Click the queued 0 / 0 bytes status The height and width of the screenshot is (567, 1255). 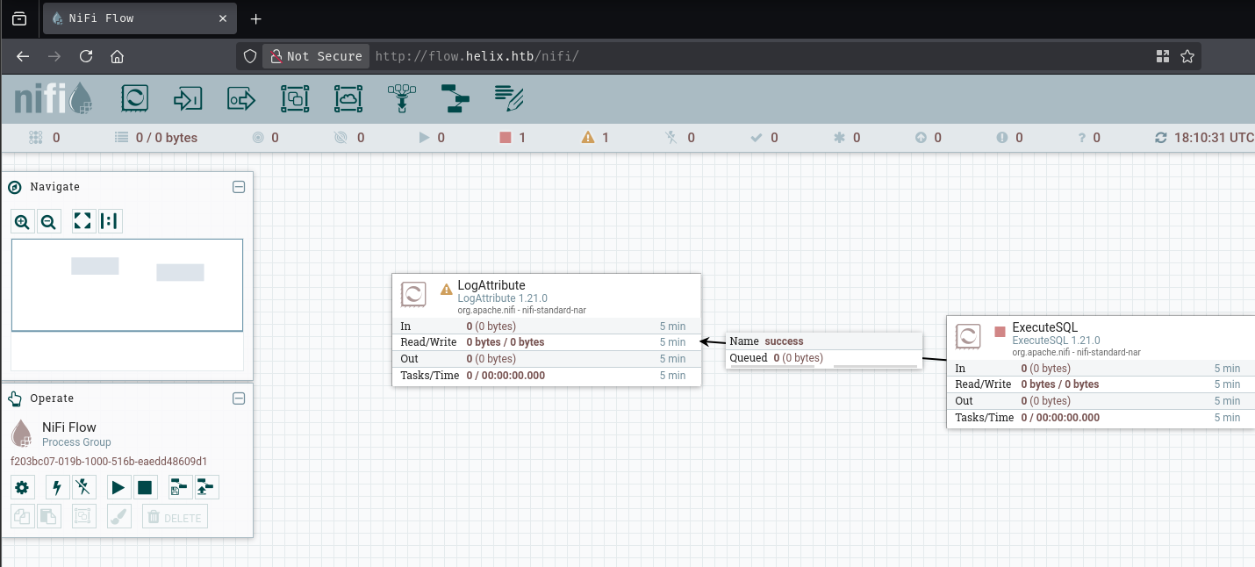pyautogui.click(x=156, y=138)
